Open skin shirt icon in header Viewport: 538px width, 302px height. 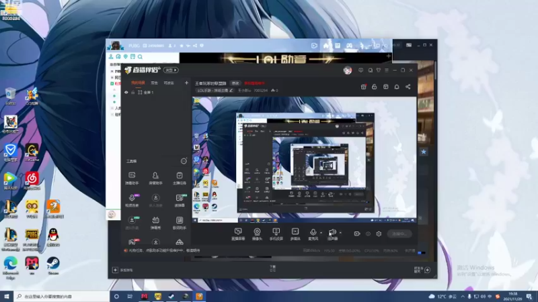[379, 70]
